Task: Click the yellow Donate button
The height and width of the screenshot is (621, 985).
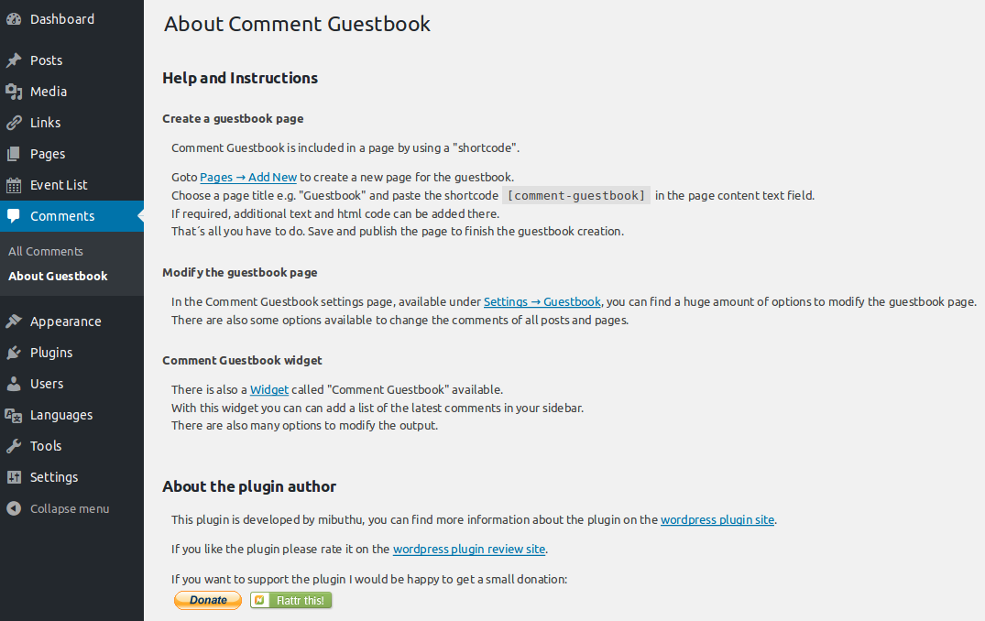Action: point(208,600)
